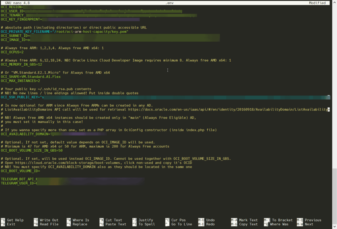337x229 pixels.
Task: Place cursor on OCI_USER_ID line
Action: (x=91, y=11)
